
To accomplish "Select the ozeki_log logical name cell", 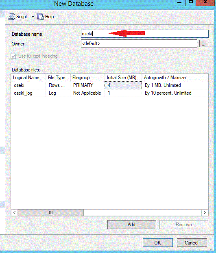I will point(28,93).
